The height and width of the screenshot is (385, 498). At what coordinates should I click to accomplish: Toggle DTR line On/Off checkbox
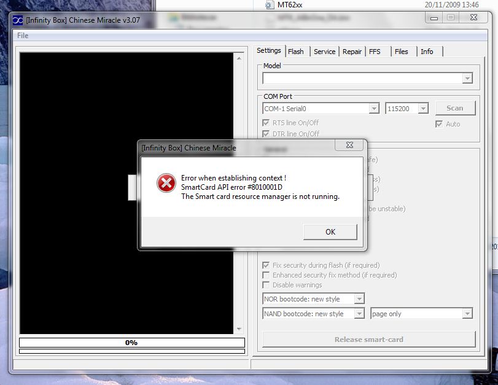[266, 134]
